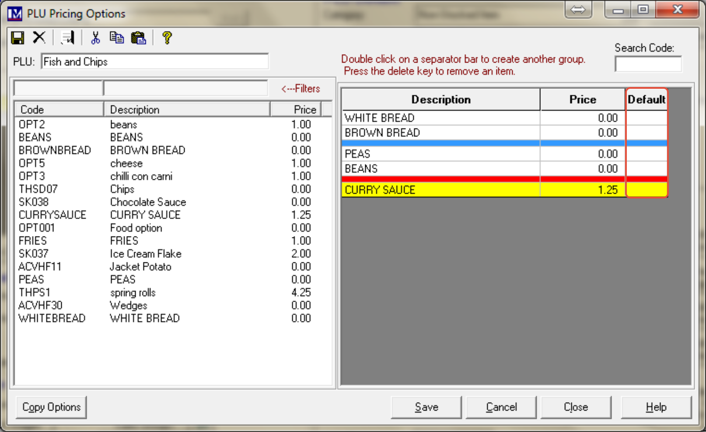Click the grid Description column header

click(441, 100)
